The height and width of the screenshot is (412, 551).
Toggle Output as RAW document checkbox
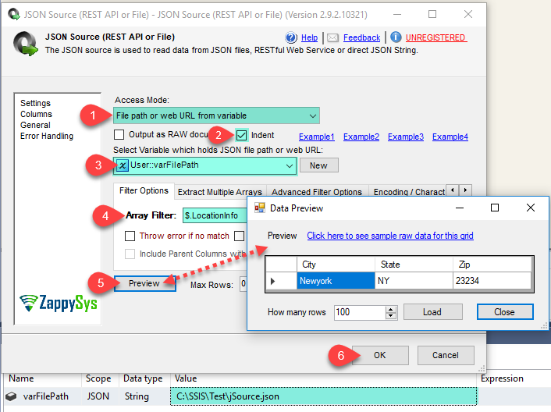point(119,134)
